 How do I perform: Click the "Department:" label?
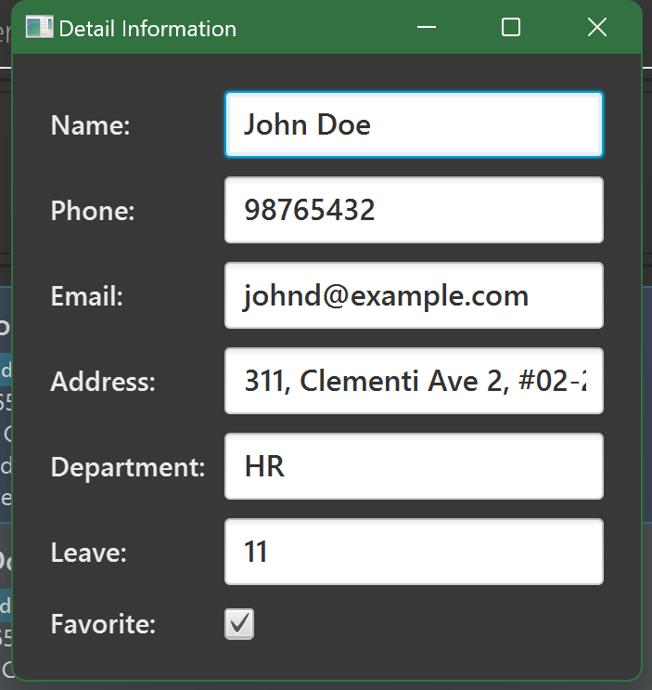pos(128,467)
